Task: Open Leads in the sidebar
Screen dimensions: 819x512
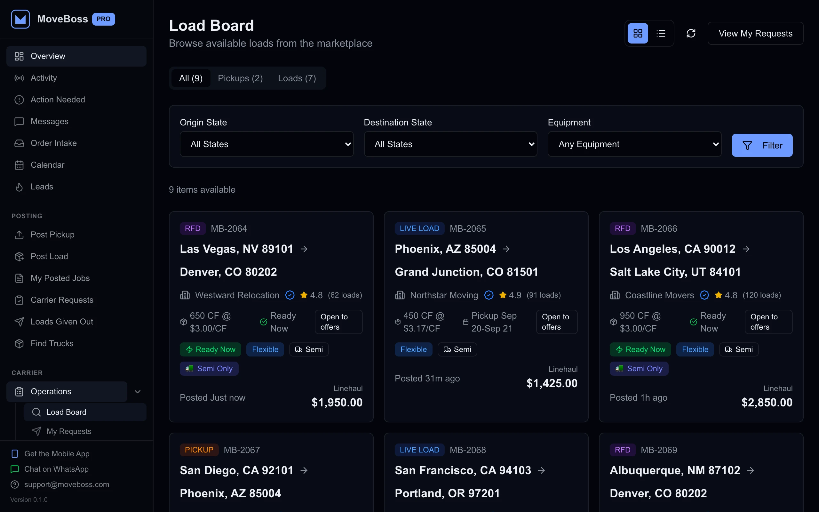Action: (76, 187)
